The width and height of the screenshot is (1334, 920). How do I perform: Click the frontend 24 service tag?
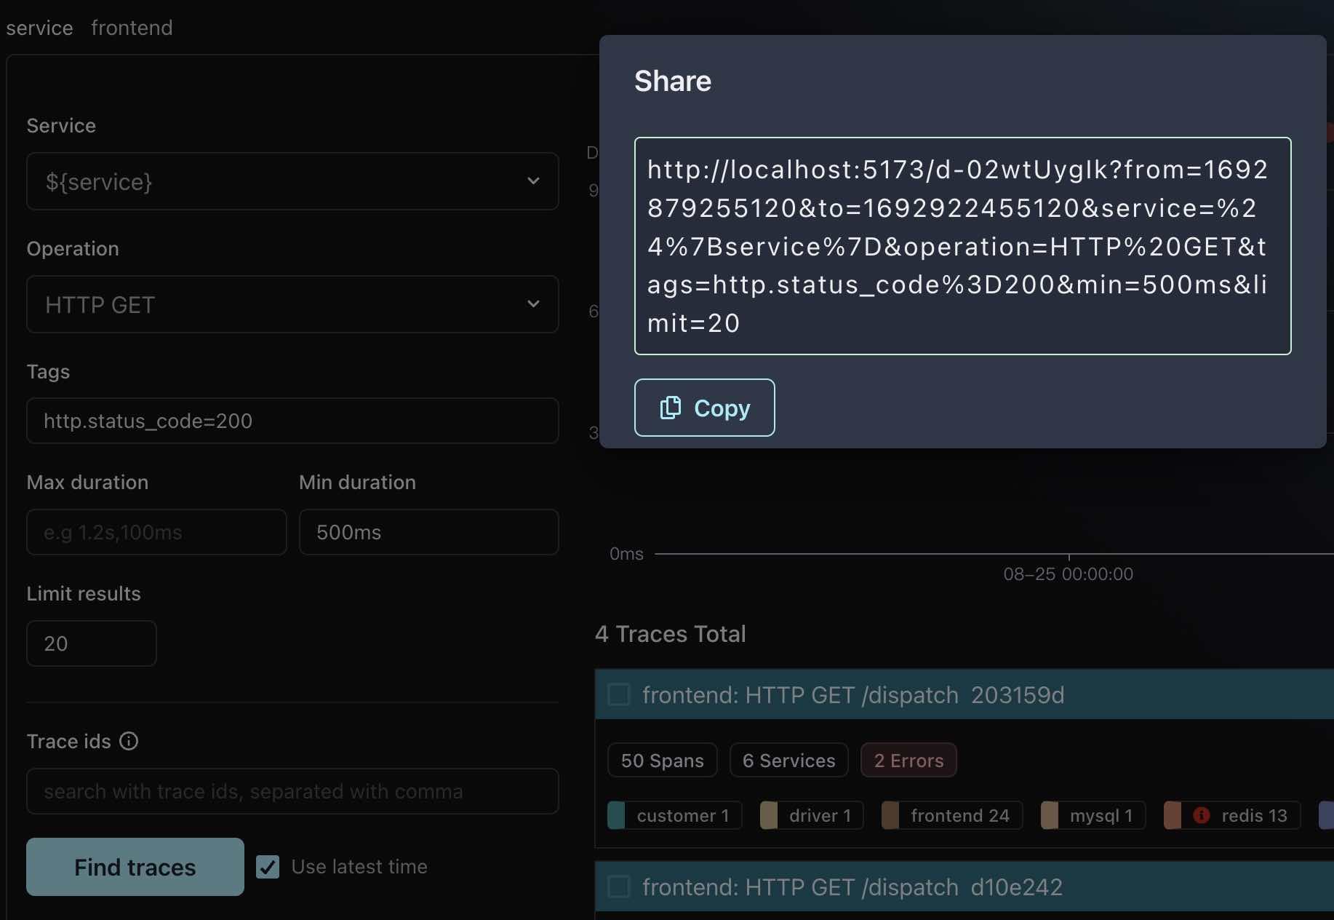pos(952,815)
